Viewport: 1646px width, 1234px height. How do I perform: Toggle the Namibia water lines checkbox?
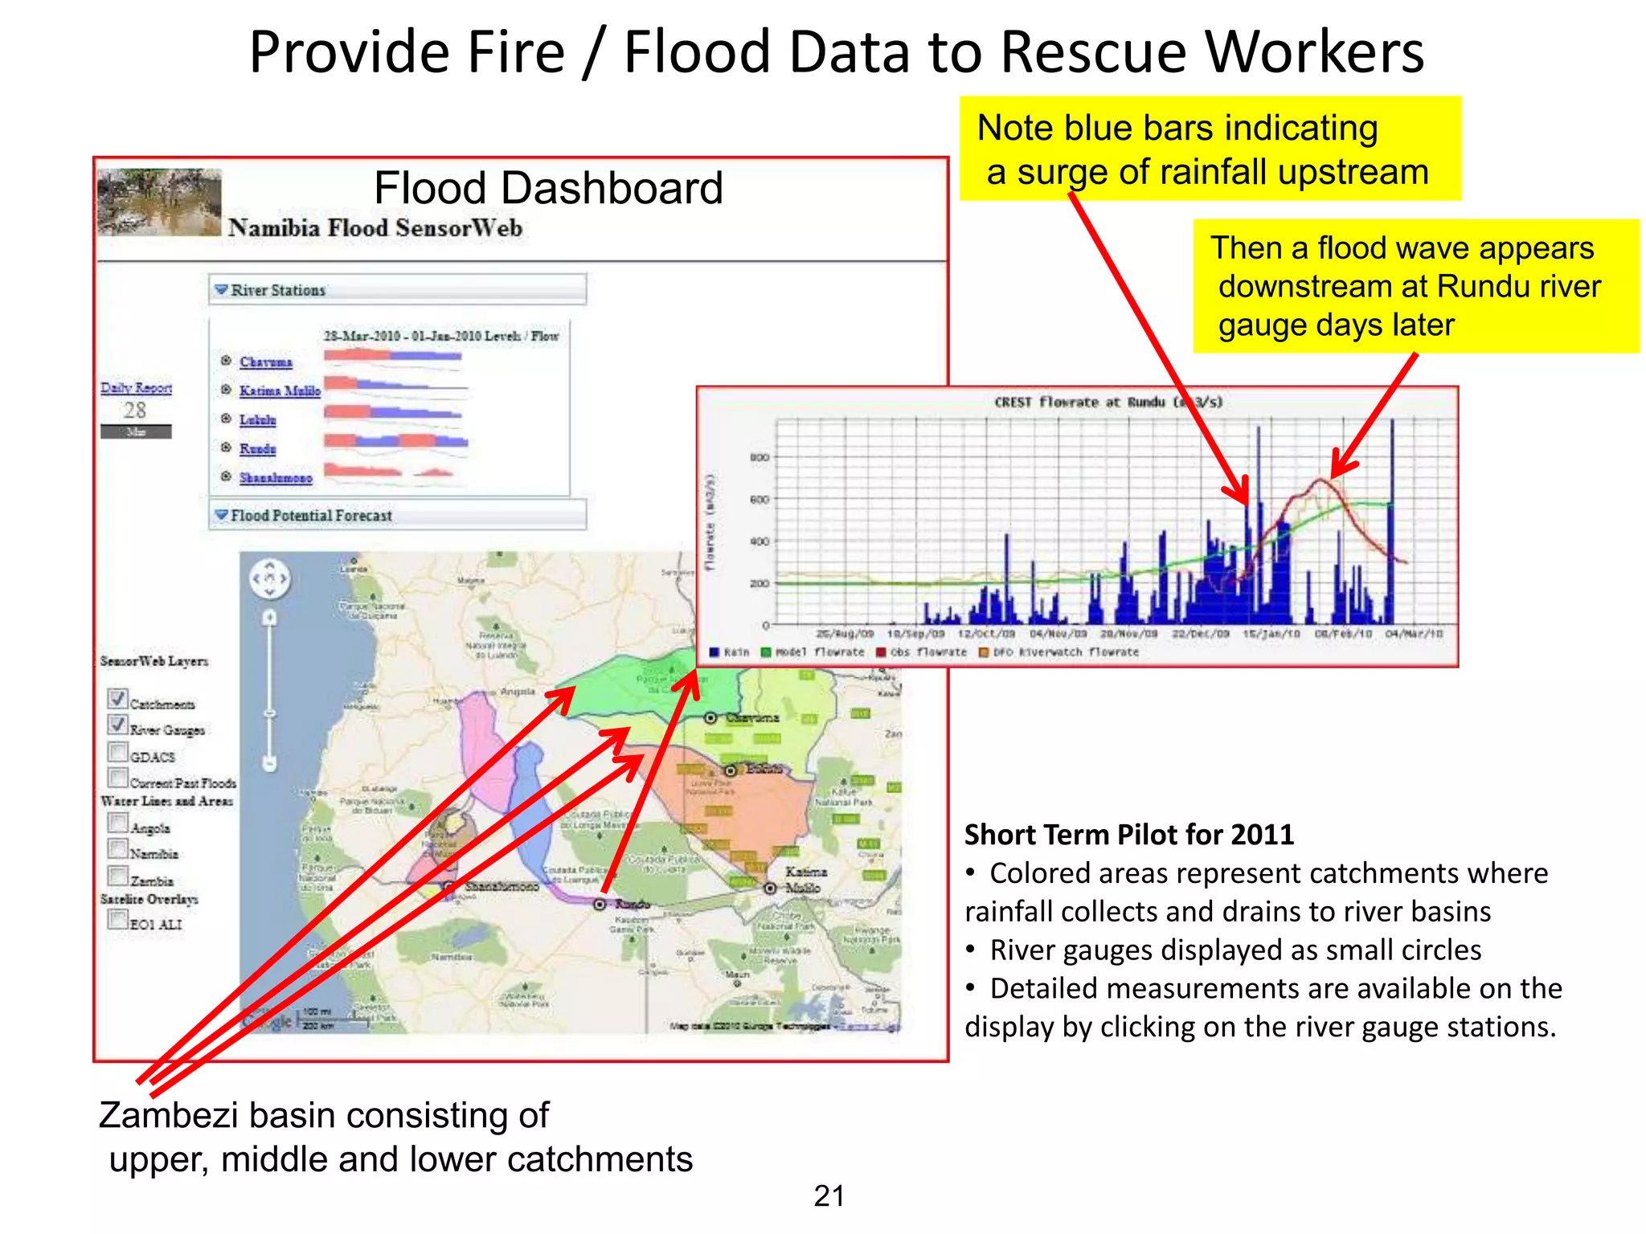(x=118, y=849)
